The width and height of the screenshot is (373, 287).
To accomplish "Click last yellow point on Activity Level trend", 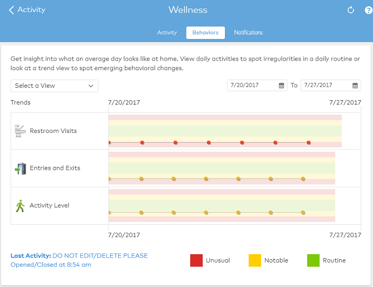I will [x=303, y=212].
